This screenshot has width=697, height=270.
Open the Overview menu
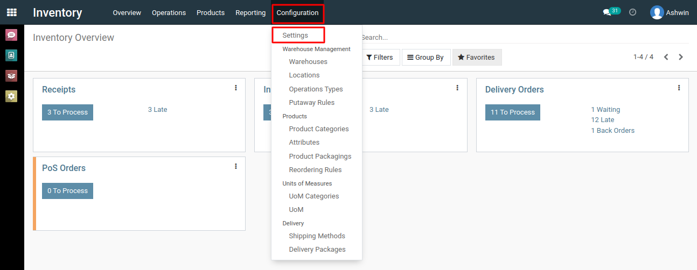tap(127, 12)
